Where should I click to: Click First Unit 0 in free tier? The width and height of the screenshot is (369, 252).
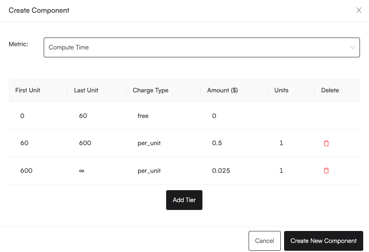click(x=22, y=115)
